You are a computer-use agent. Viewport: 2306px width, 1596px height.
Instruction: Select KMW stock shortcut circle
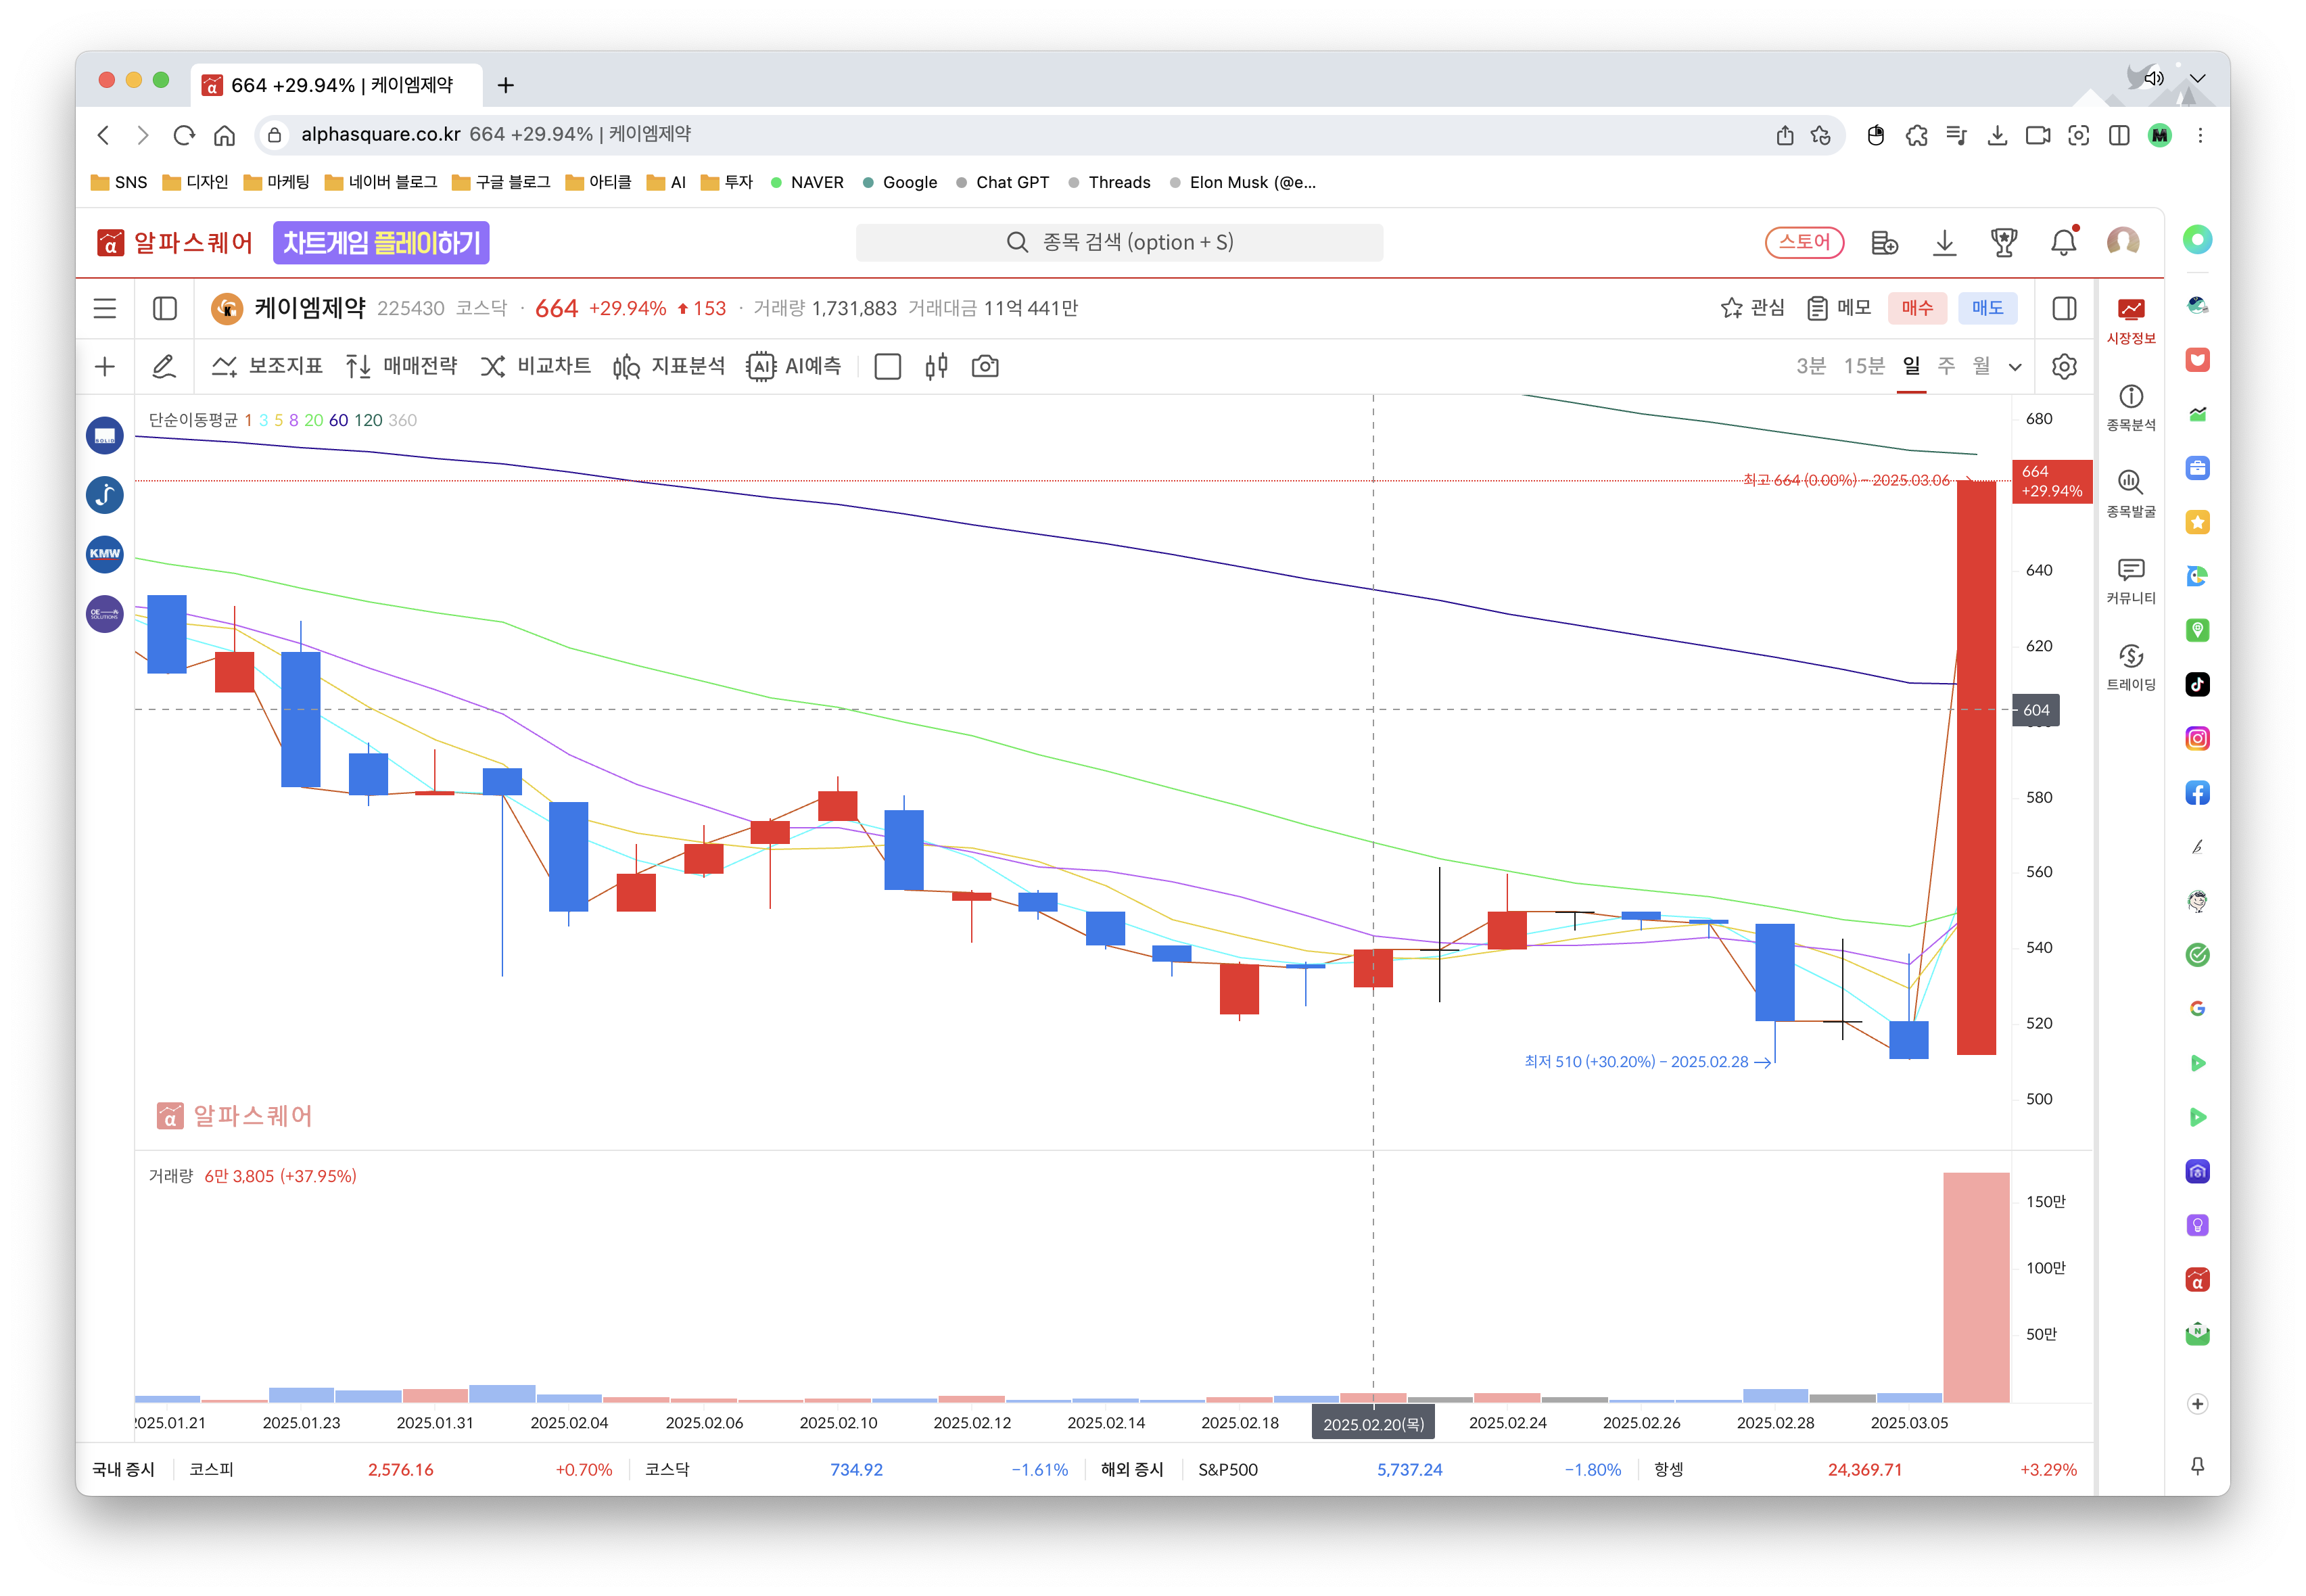105,554
